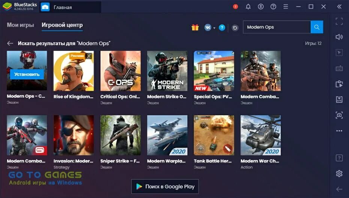Viewport: 349px width, 198px height.
Task: Close the Rise of Kingdoms ad
Action: pyautogui.click(x=89, y=56)
